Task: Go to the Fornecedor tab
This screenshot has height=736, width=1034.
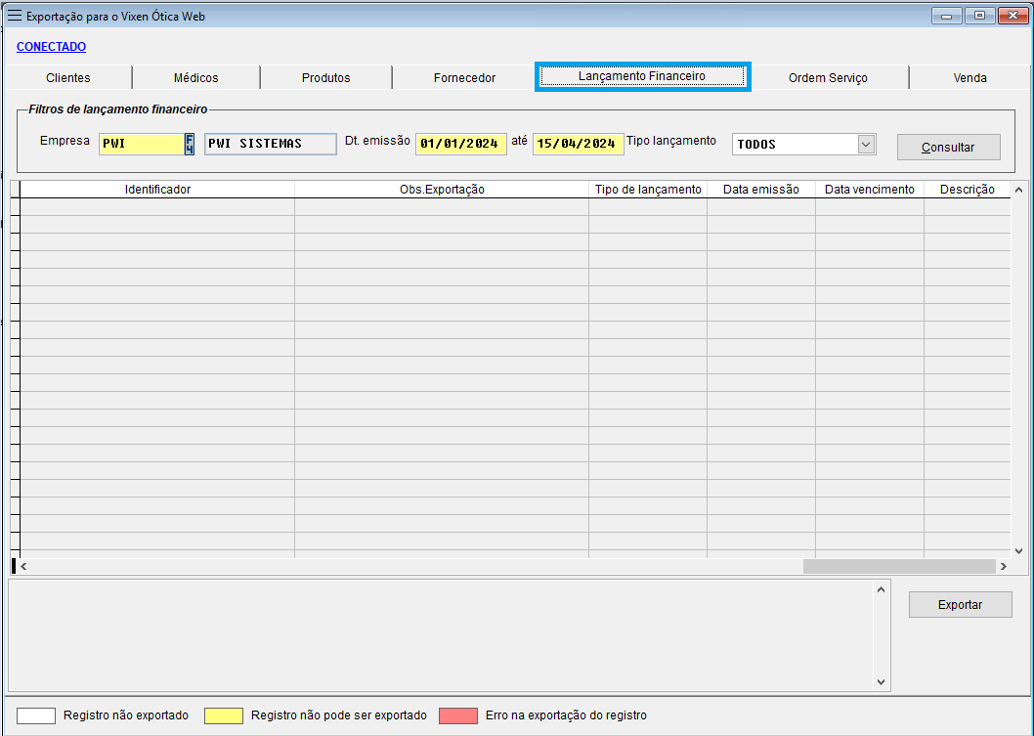Action: click(x=464, y=78)
